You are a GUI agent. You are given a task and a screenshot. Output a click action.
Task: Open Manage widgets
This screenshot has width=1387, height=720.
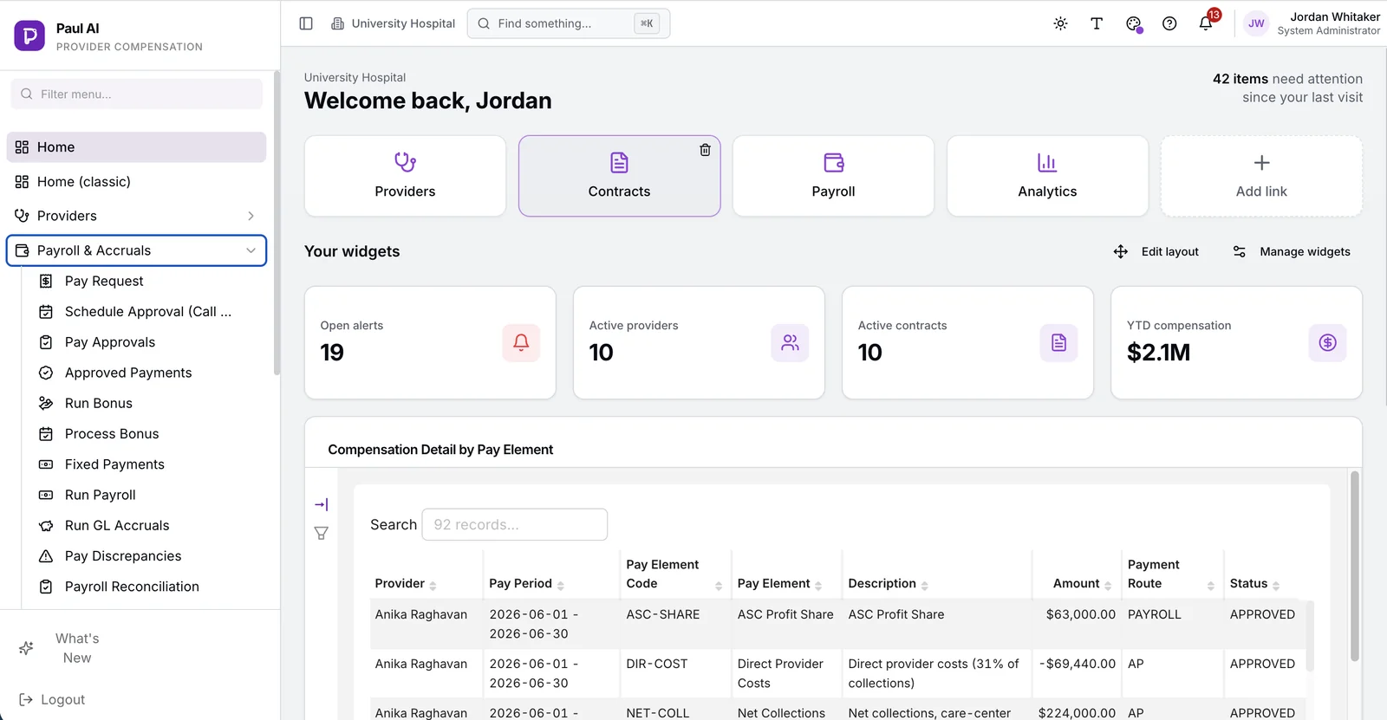tap(1292, 251)
